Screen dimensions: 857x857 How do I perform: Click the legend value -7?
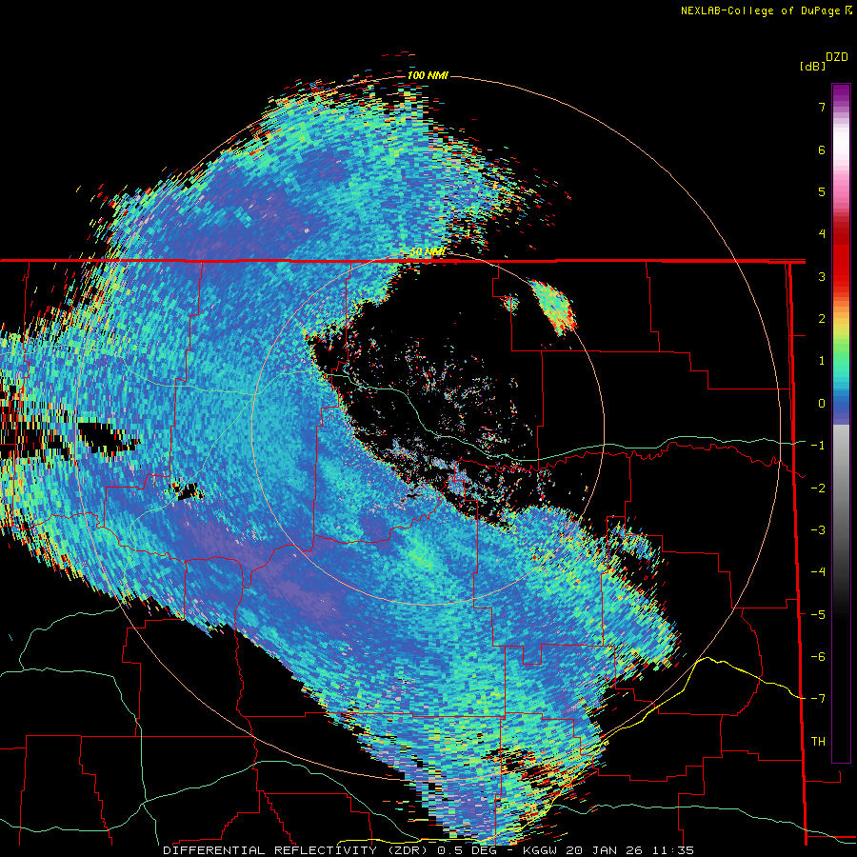[x=818, y=699]
